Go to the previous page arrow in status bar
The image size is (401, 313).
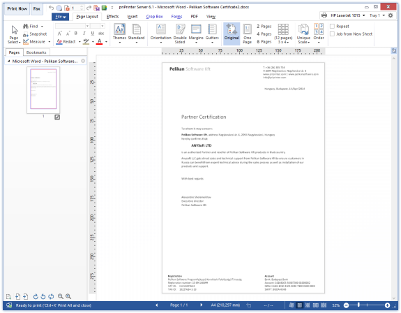(x=156, y=305)
